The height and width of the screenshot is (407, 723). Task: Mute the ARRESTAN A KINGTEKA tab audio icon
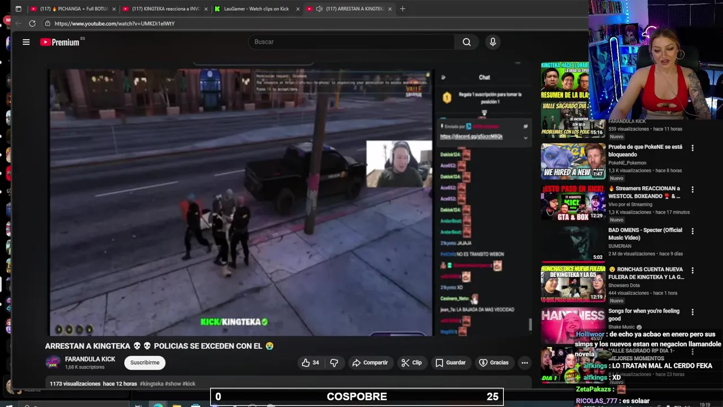319,8
